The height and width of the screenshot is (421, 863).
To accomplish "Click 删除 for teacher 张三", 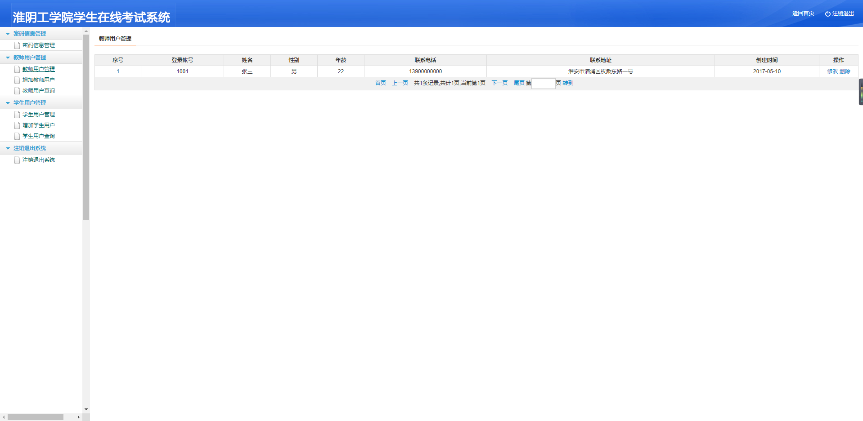I will (845, 71).
